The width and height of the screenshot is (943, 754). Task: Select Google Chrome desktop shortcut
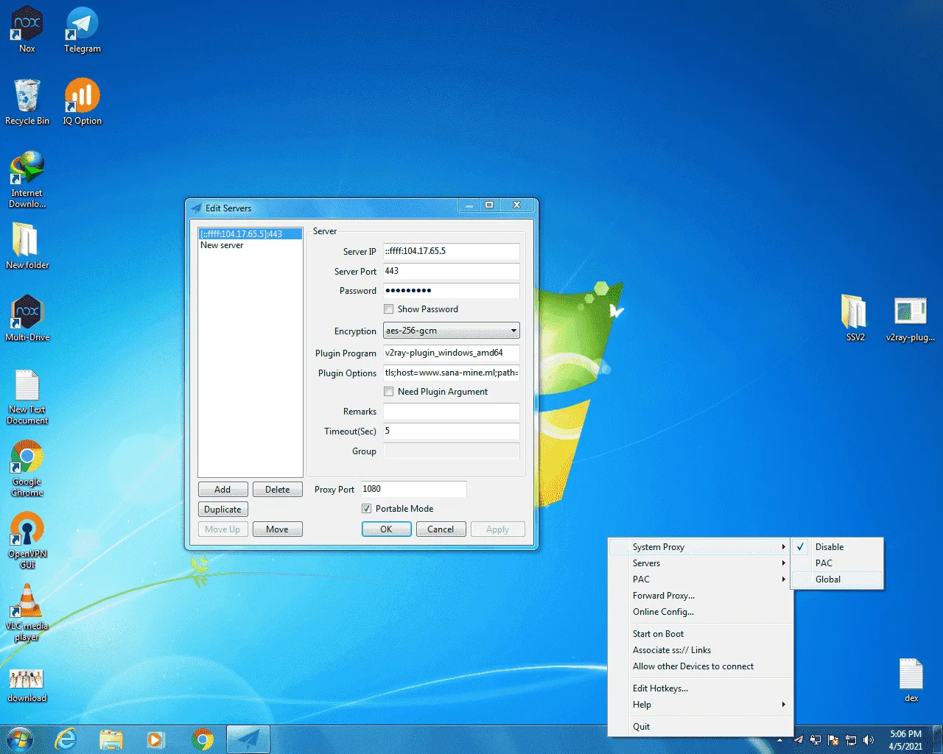pyautogui.click(x=27, y=468)
